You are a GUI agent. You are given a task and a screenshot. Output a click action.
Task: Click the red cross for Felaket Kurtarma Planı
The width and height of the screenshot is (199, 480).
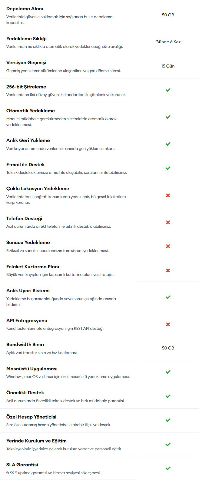click(x=168, y=270)
